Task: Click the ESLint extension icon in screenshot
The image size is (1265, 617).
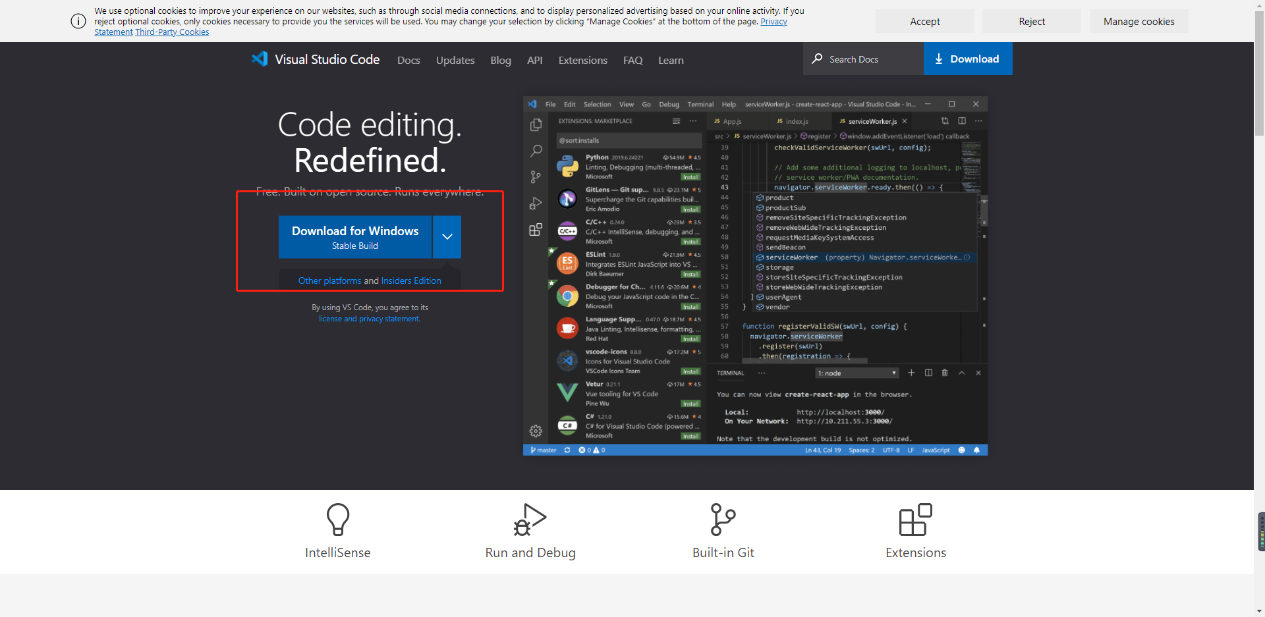Action: 567,263
